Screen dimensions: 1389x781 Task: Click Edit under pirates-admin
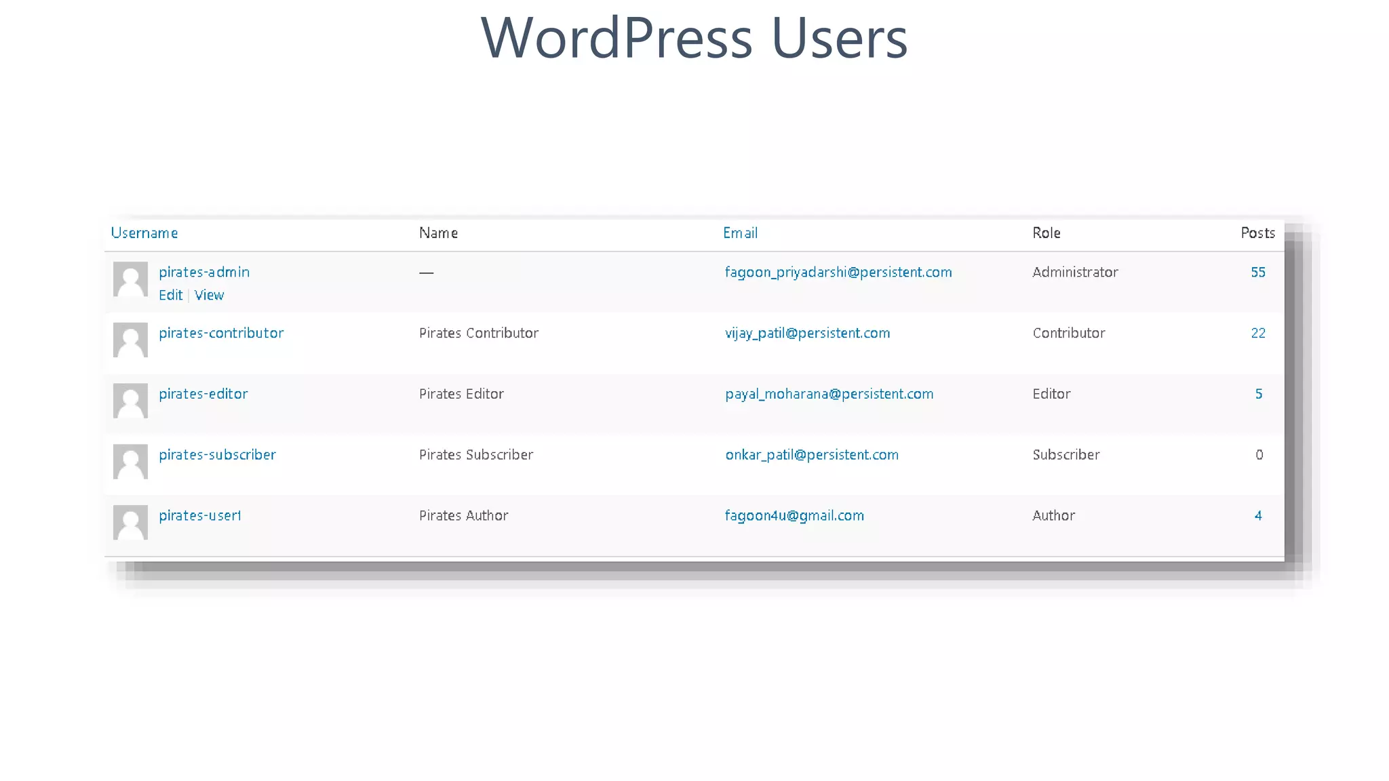tap(170, 295)
